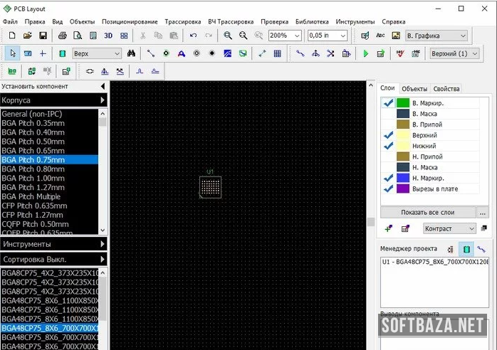Viewport: 497px width, 350px height.
Task: Click the Print icon in toolbar
Action: (x=62, y=36)
